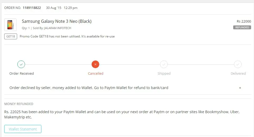This screenshot has width=254, height=137.
Task: Click the Rs 22000 price amount
Action: point(244,21)
